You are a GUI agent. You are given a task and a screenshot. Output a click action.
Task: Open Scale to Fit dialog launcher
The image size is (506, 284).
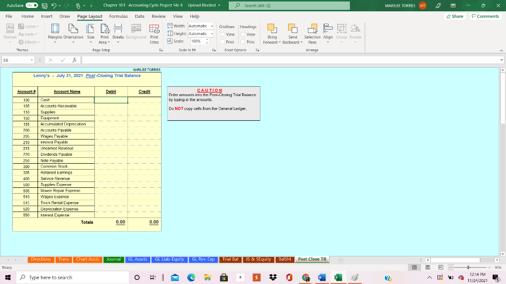(x=213, y=50)
